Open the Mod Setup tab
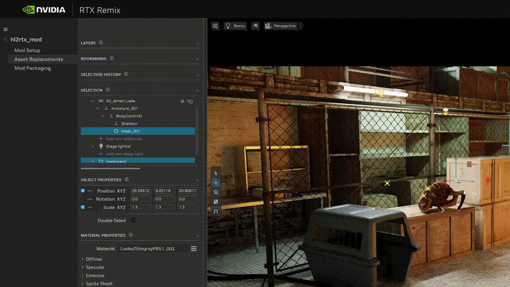Image resolution: width=510 pixels, height=287 pixels. 27,50
